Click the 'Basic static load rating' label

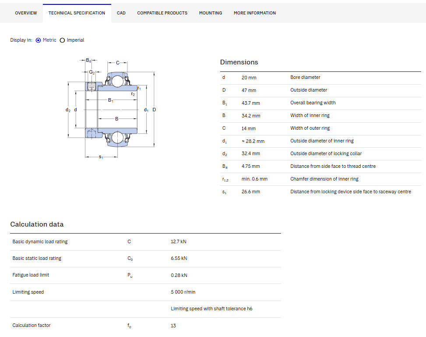37,259
